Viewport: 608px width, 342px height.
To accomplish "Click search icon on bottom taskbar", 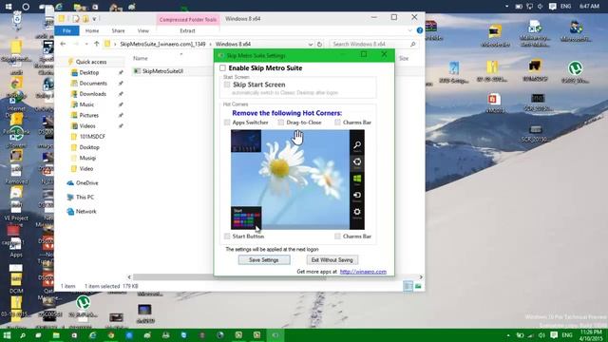I will click(x=23, y=335).
